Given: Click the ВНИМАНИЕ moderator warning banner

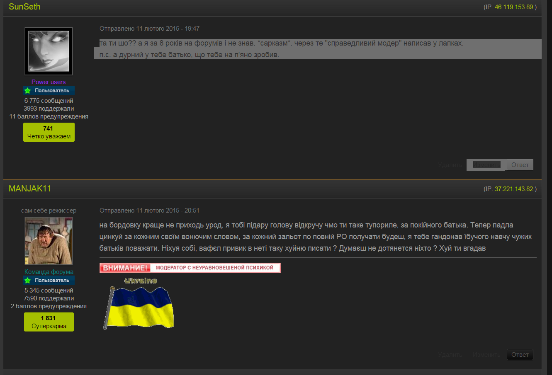Looking at the screenshot, I should coord(190,267).
